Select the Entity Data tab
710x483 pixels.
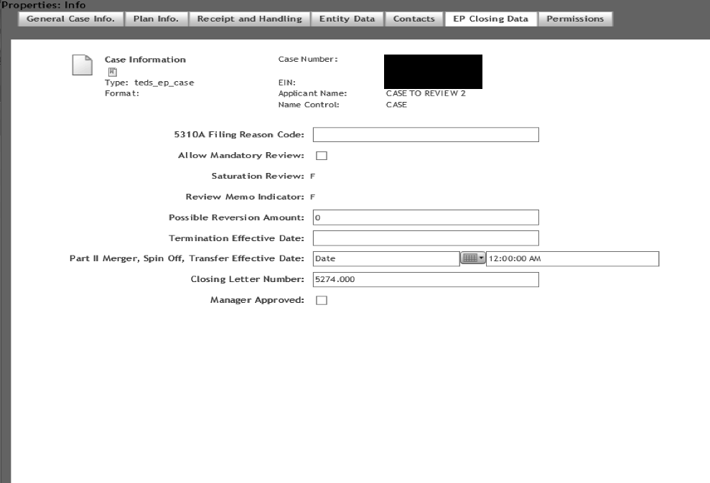pyautogui.click(x=347, y=19)
